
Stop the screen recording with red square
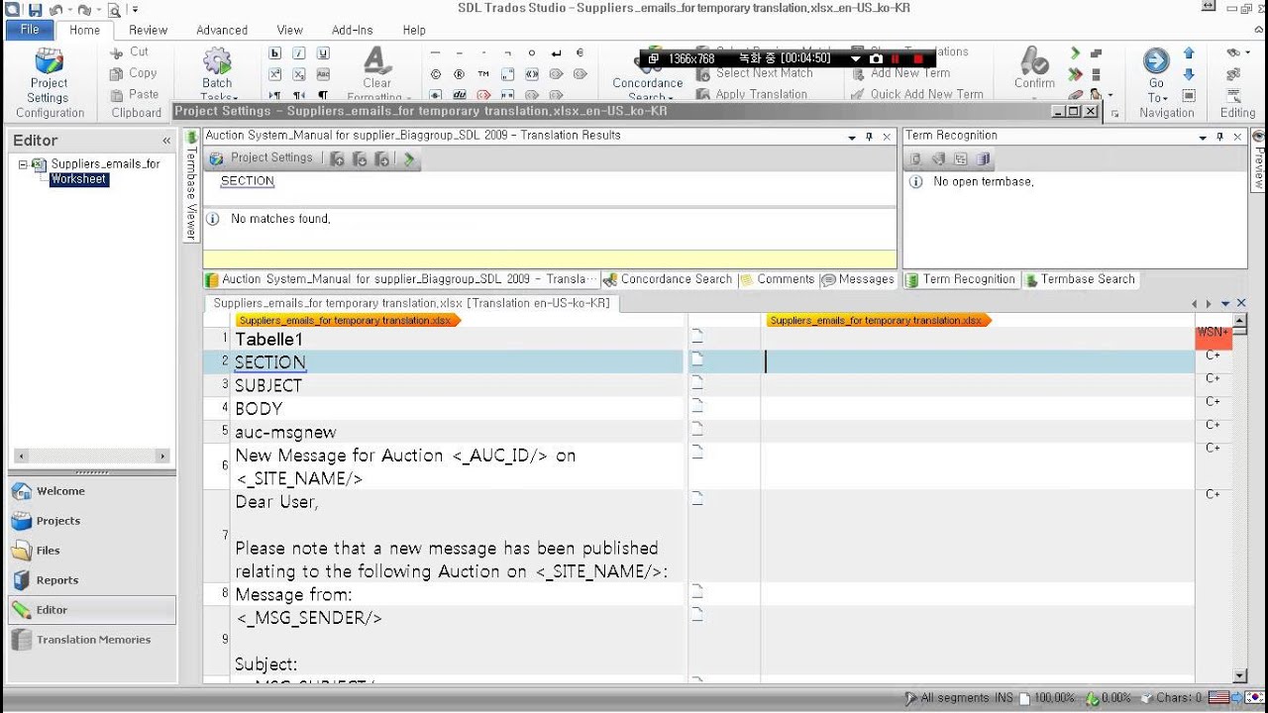917,59
